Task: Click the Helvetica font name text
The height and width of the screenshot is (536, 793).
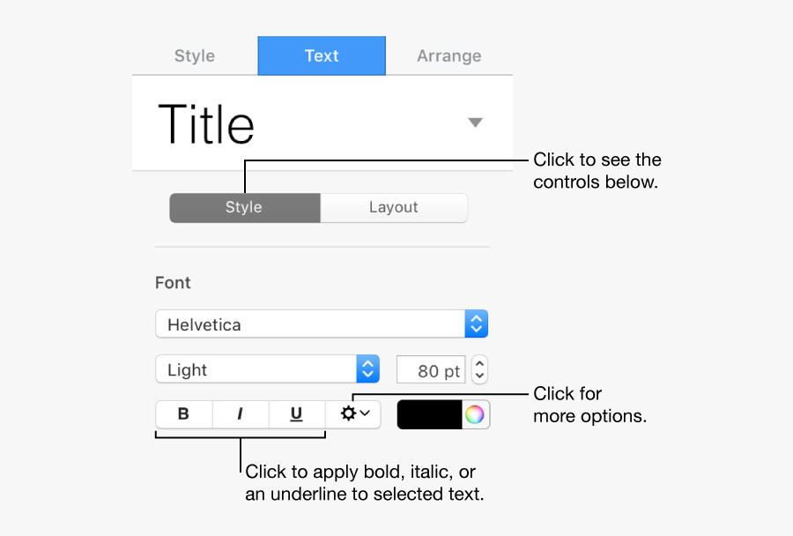Action: point(204,324)
